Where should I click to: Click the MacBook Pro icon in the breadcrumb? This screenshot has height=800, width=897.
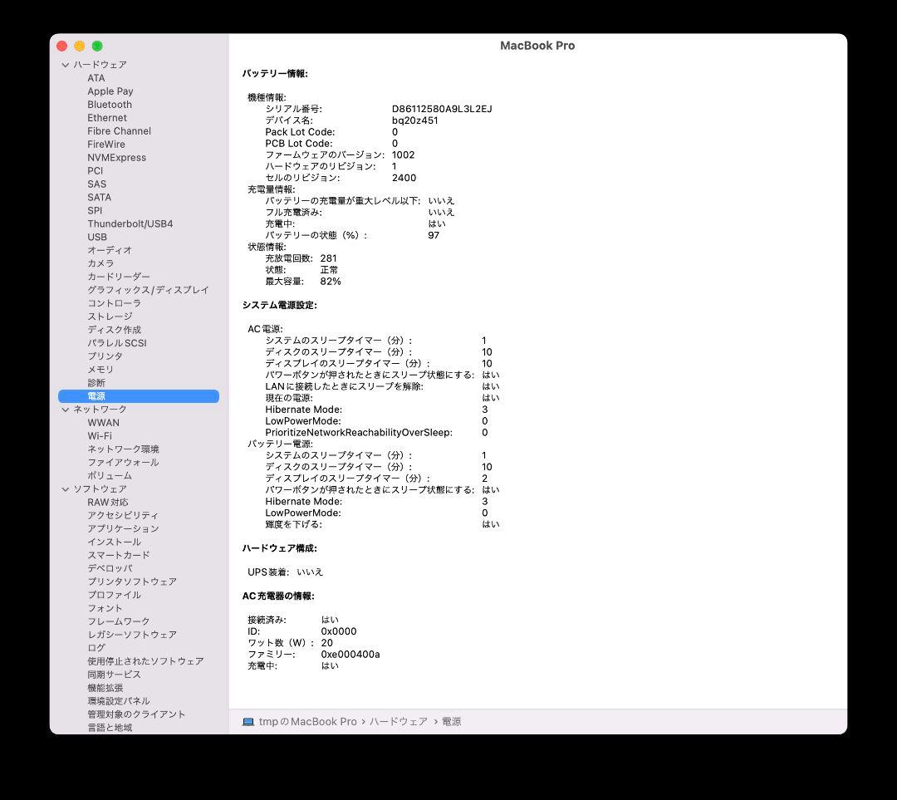248,721
